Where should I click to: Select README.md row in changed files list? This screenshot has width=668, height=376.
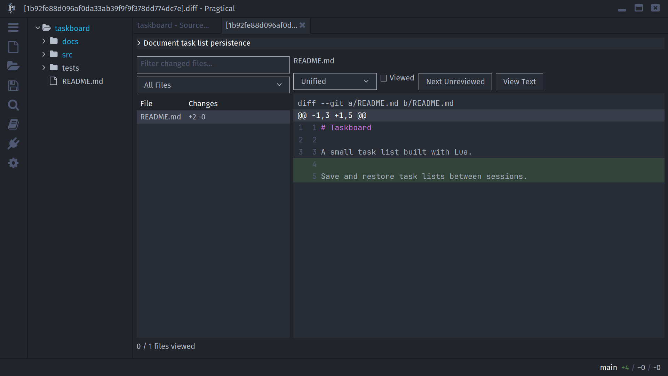pyautogui.click(x=213, y=117)
